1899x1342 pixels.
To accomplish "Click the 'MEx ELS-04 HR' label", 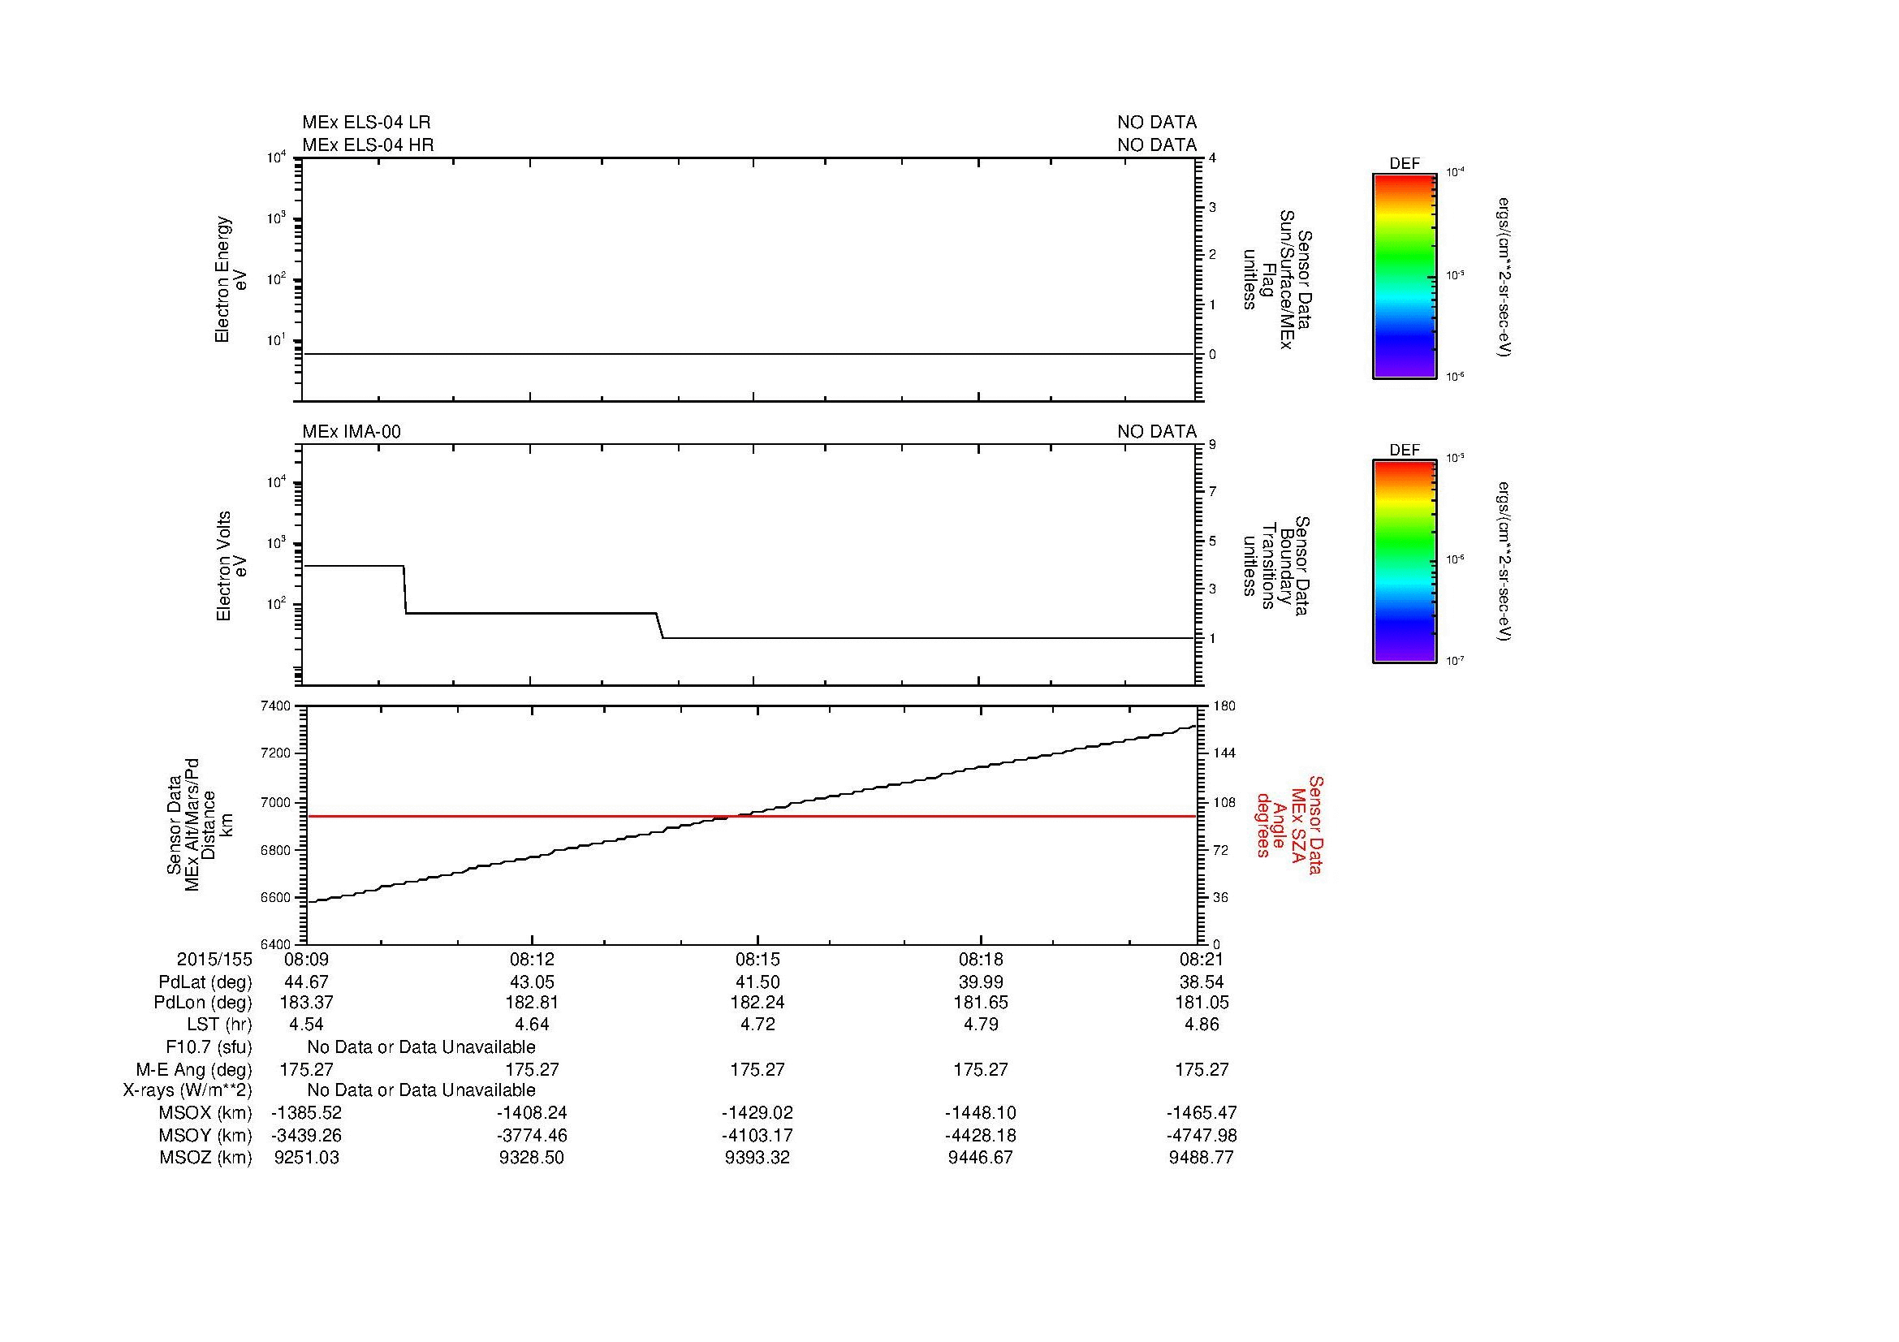I will (x=368, y=145).
